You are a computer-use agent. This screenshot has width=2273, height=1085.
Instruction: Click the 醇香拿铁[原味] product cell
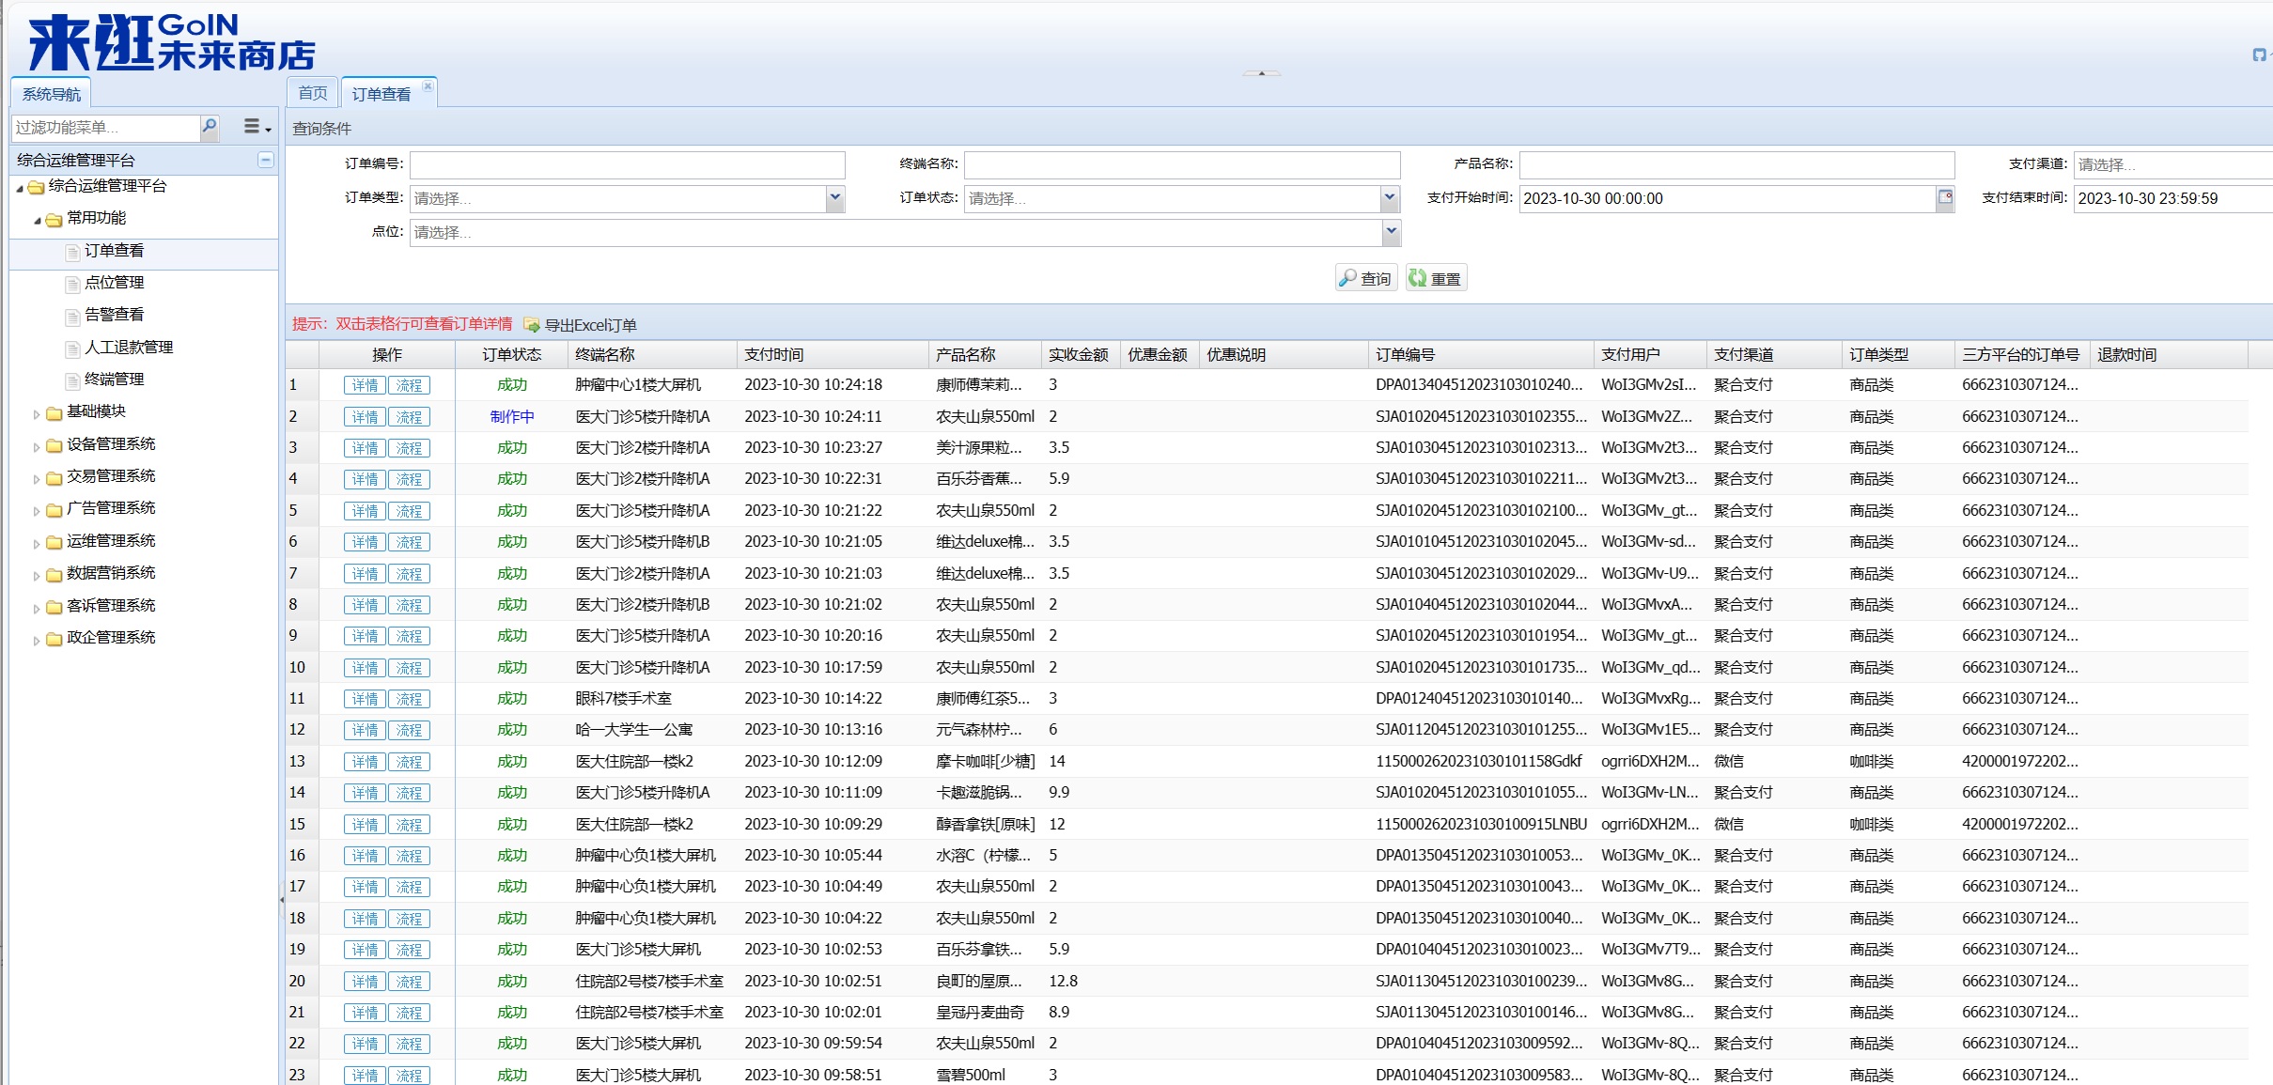985,824
